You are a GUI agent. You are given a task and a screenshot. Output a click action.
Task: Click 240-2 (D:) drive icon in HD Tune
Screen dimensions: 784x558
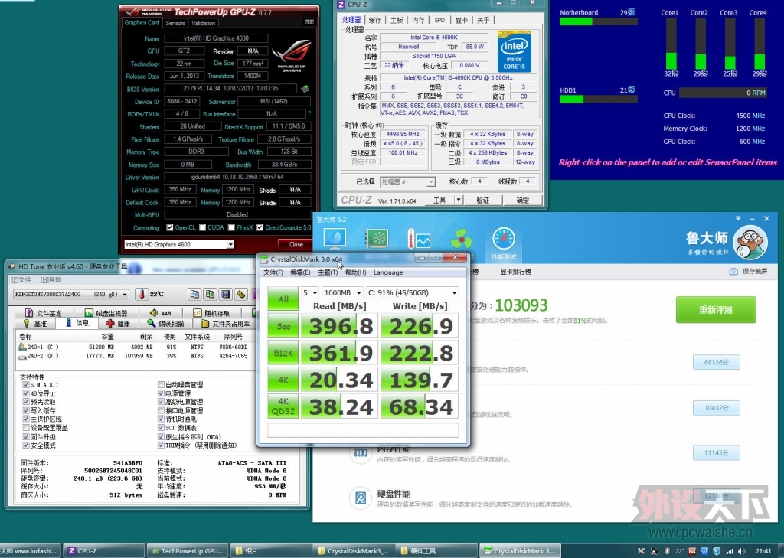point(22,357)
